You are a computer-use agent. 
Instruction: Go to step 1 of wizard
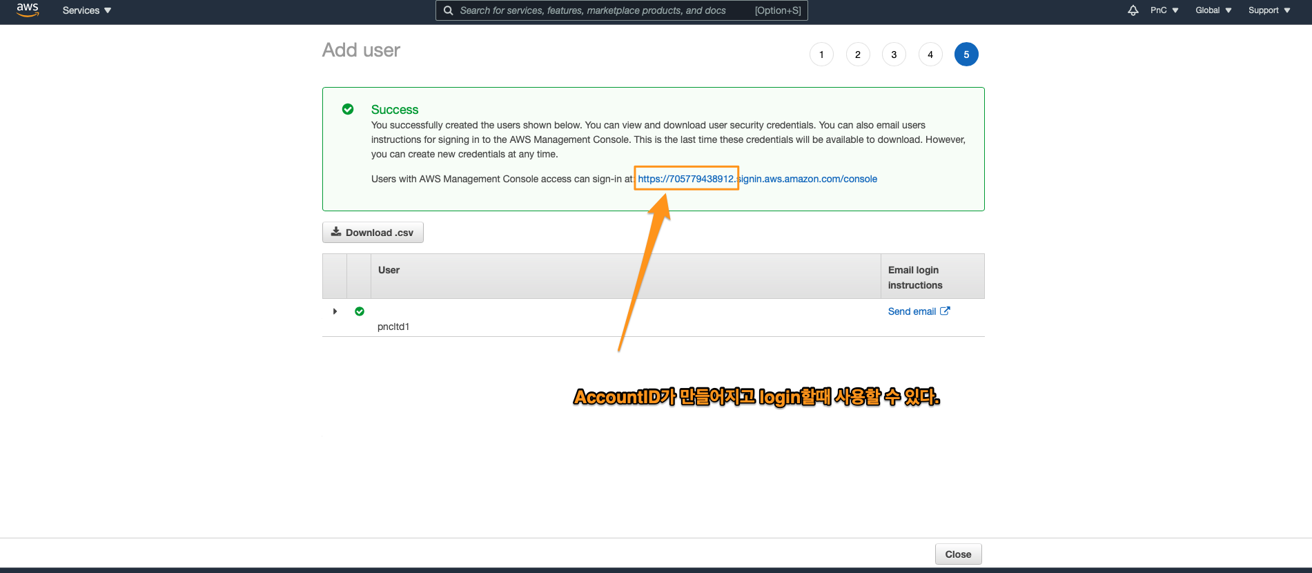point(821,55)
